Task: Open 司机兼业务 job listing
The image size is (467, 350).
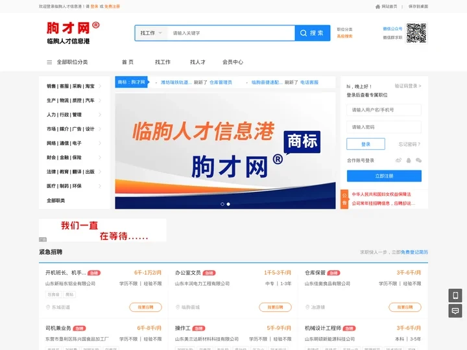Action: click(58, 328)
